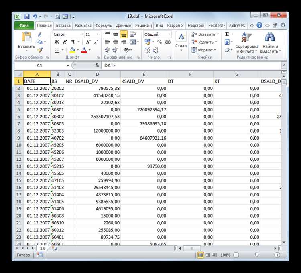Toggle bold Ж formatting
This screenshot has height=273, width=301.
click(57, 42)
